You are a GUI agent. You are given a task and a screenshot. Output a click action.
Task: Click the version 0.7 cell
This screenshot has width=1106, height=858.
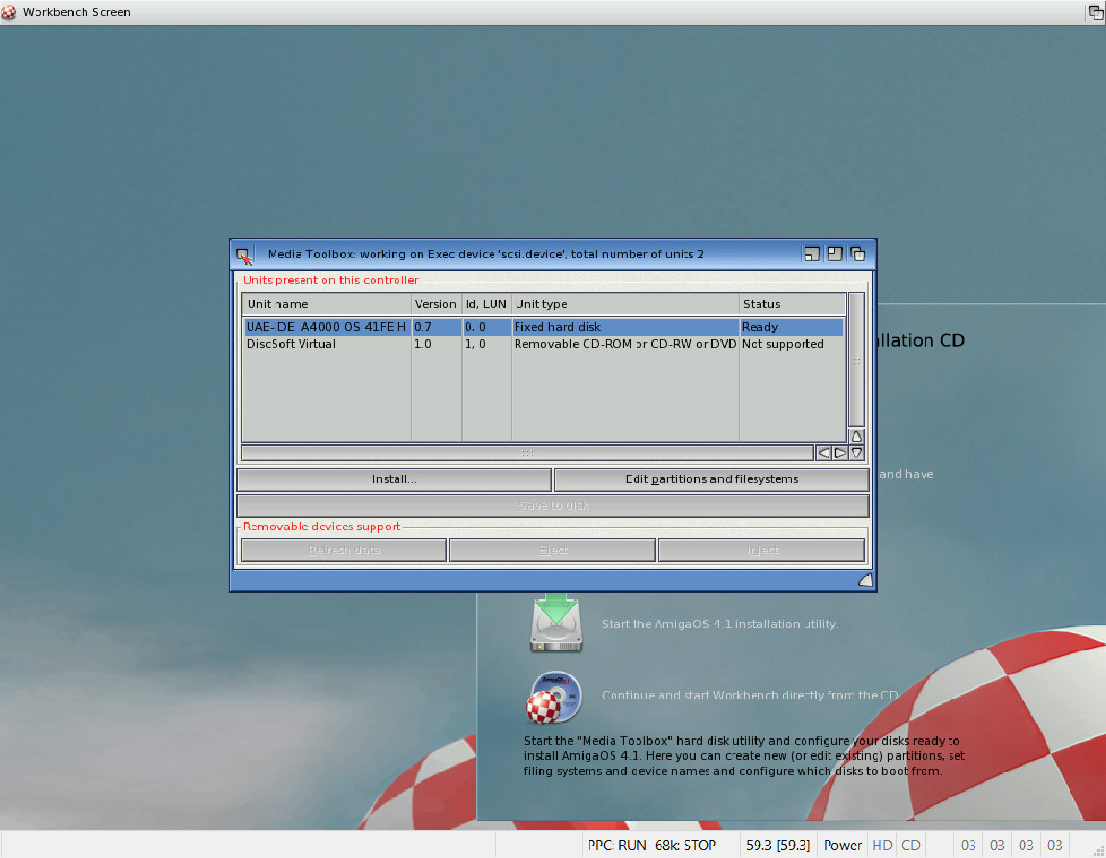[x=422, y=327]
